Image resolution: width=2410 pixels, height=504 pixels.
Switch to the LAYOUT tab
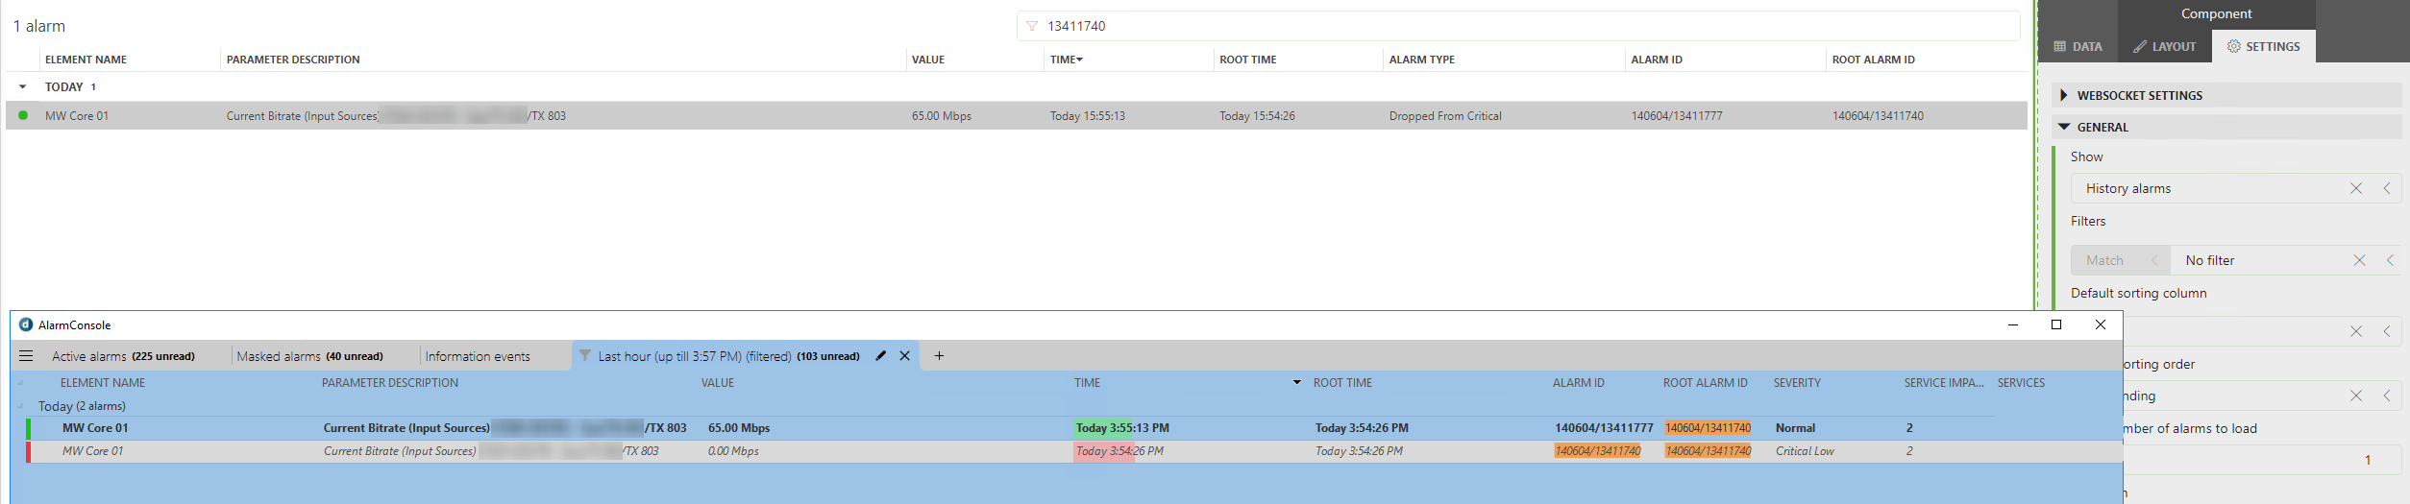pyautogui.click(x=2164, y=46)
